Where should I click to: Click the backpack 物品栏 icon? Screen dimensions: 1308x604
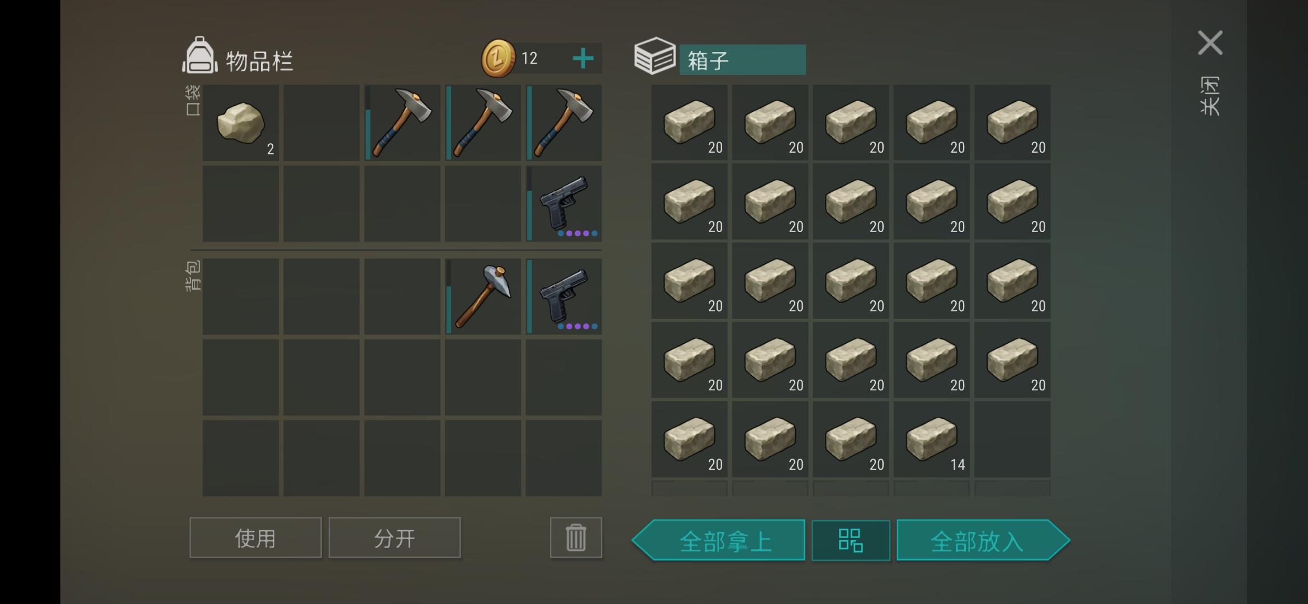[200, 55]
